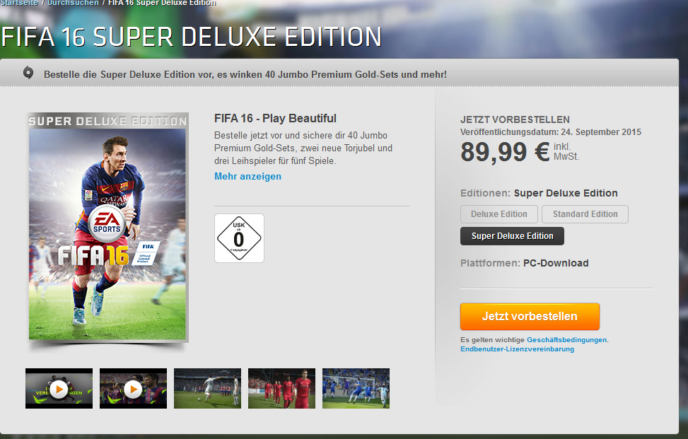
Task: Open the Endbenutzer-Lizenzvereinbarung link
Action: pyautogui.click(x=518, y=349)
